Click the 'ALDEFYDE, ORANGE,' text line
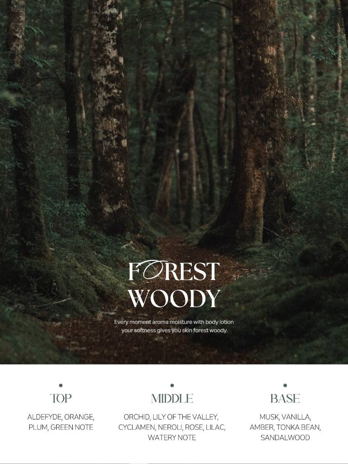Viewport: 348px width, 464px height. click(61, 417)
